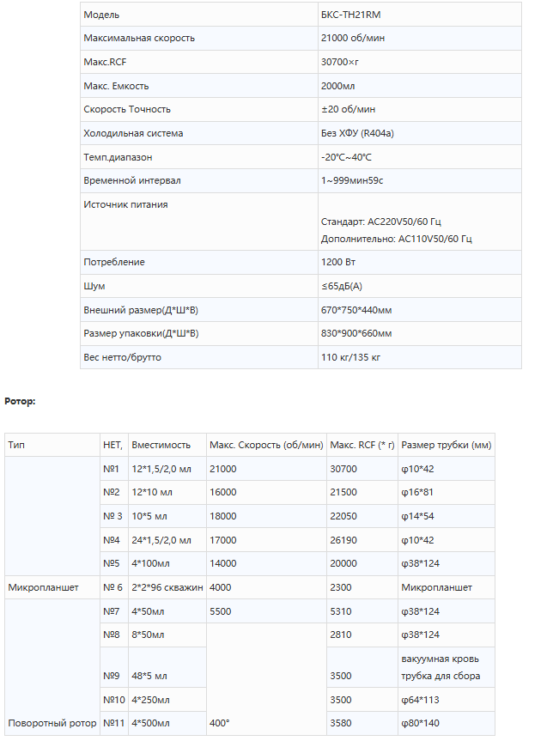
Task: Click the Стандарт: AC220V50/60 Гц line
Action: [x=381, y=222]
